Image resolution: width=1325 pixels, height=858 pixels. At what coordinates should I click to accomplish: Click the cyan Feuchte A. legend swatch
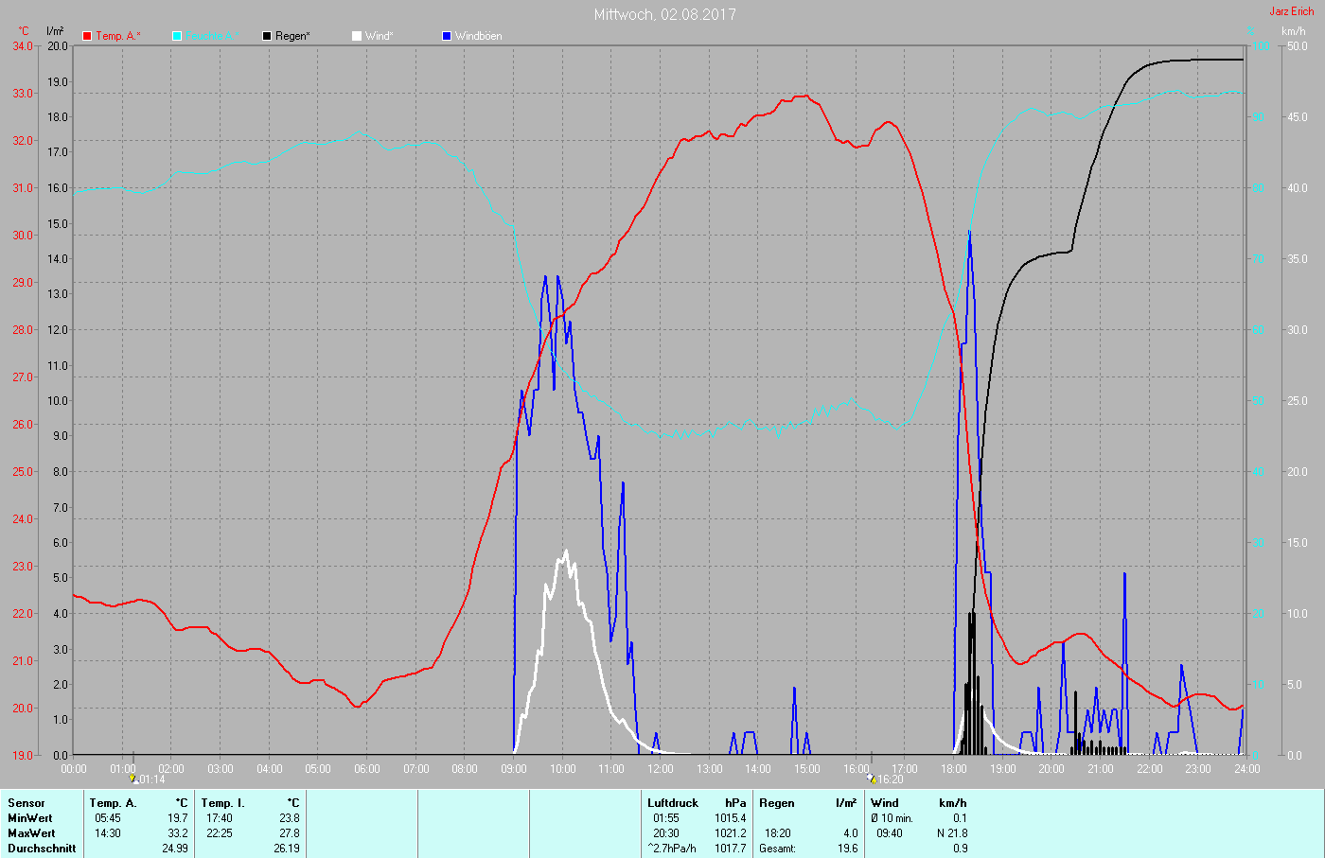coord(177,36)
